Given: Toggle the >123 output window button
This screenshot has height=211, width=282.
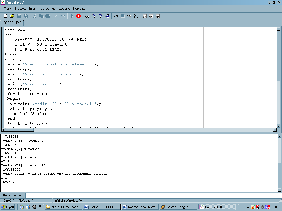Looking at the screenshot, I should 116,16.
